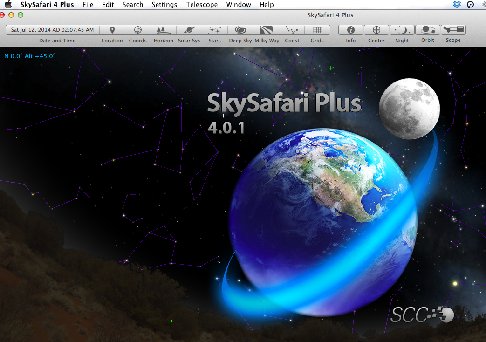Toggle the Deep Sky galaxy icon
This screenshot has height=342, width=486.
240,30
